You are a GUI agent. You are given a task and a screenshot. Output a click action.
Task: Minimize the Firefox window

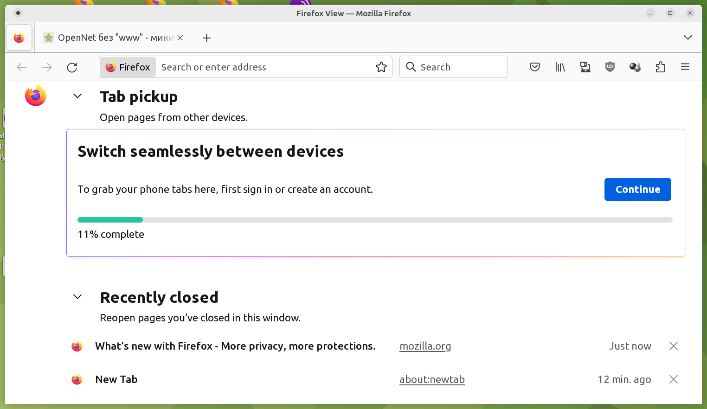pos(650,13)
